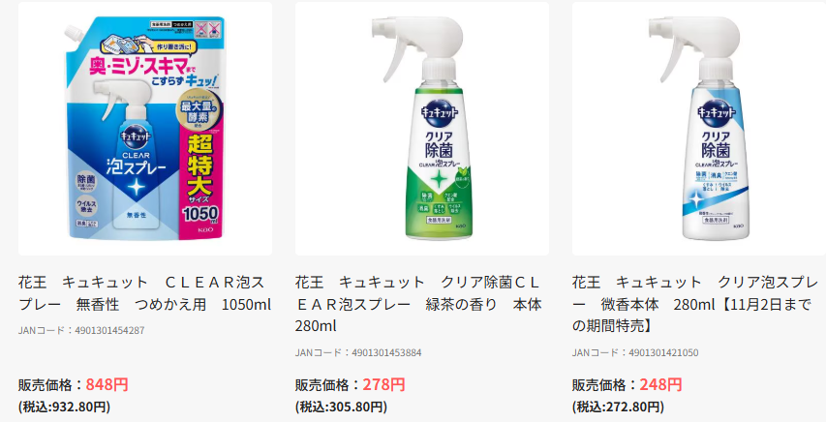Click the 超特大 1050ml badge on pouch
This screenshot has width=826, height=422.
[x=200, y=178]
